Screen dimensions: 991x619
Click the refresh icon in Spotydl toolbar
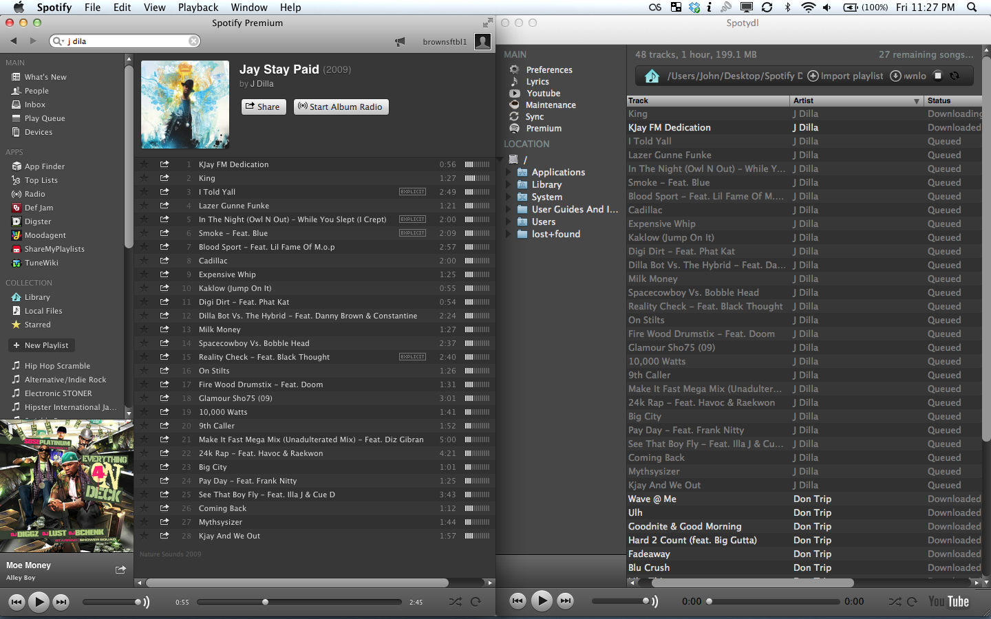point(955,76)
